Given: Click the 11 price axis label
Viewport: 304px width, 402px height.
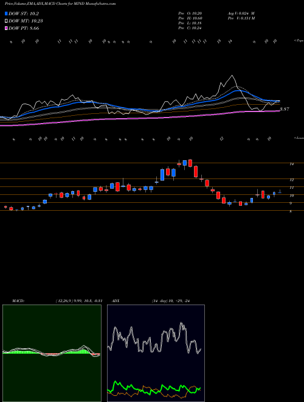Looking at the screenshot, I should click(291, 188).
